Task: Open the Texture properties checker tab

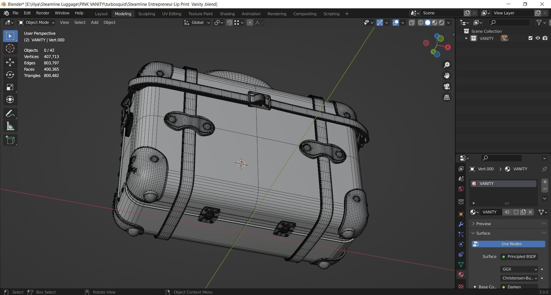Action: [461, 286]
